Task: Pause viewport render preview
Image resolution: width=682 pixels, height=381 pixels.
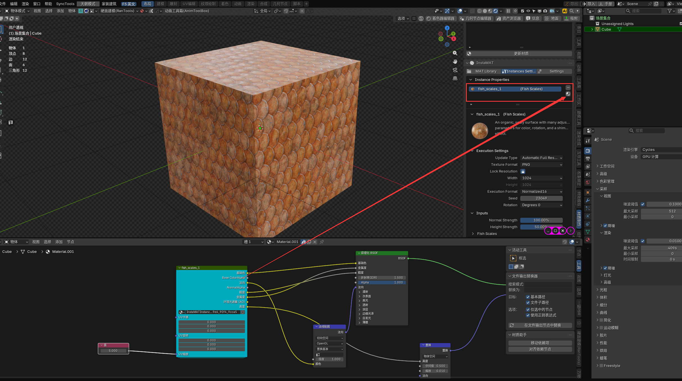Action: coord(508,11)
